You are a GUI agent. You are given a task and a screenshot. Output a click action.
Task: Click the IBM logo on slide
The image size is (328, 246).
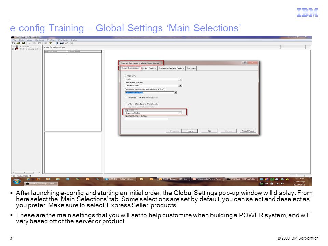click(x=307, y=12)
